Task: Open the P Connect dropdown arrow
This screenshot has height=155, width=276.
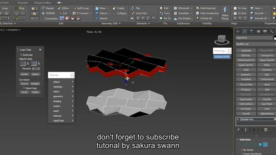Action: 91,13
